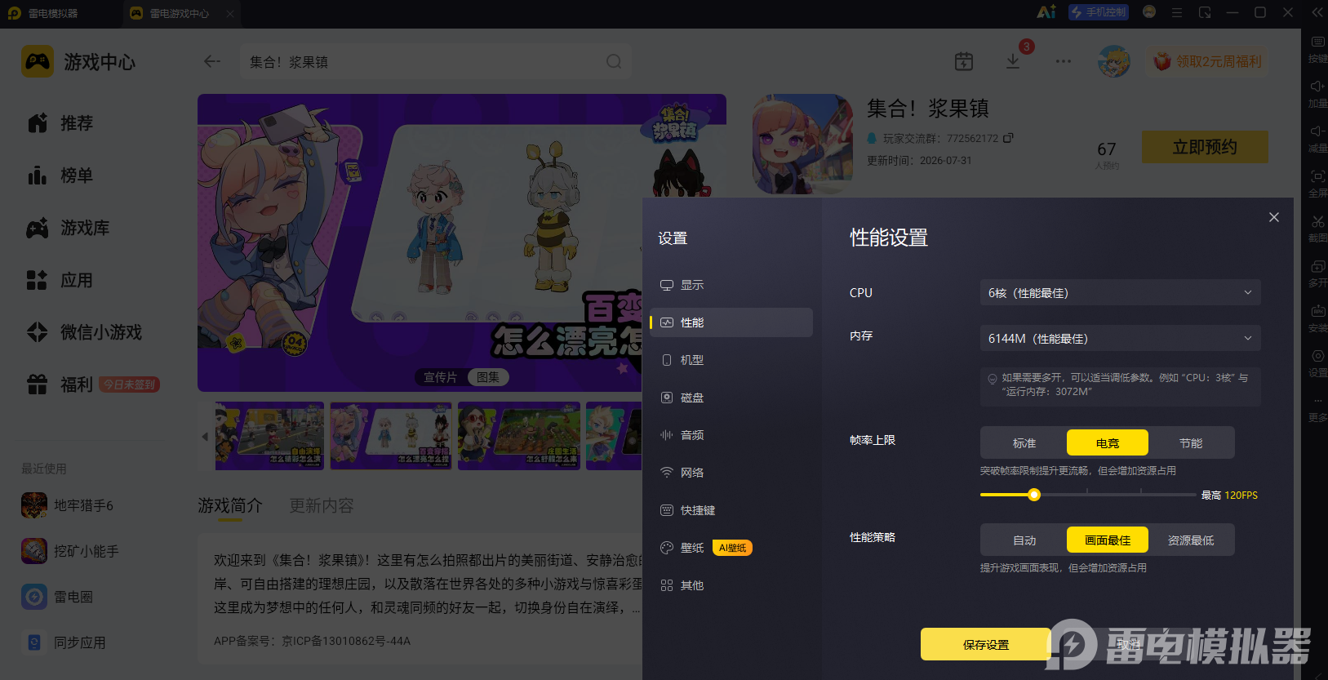Open 雷电圈 from recently used

click(x=57, y=597)
